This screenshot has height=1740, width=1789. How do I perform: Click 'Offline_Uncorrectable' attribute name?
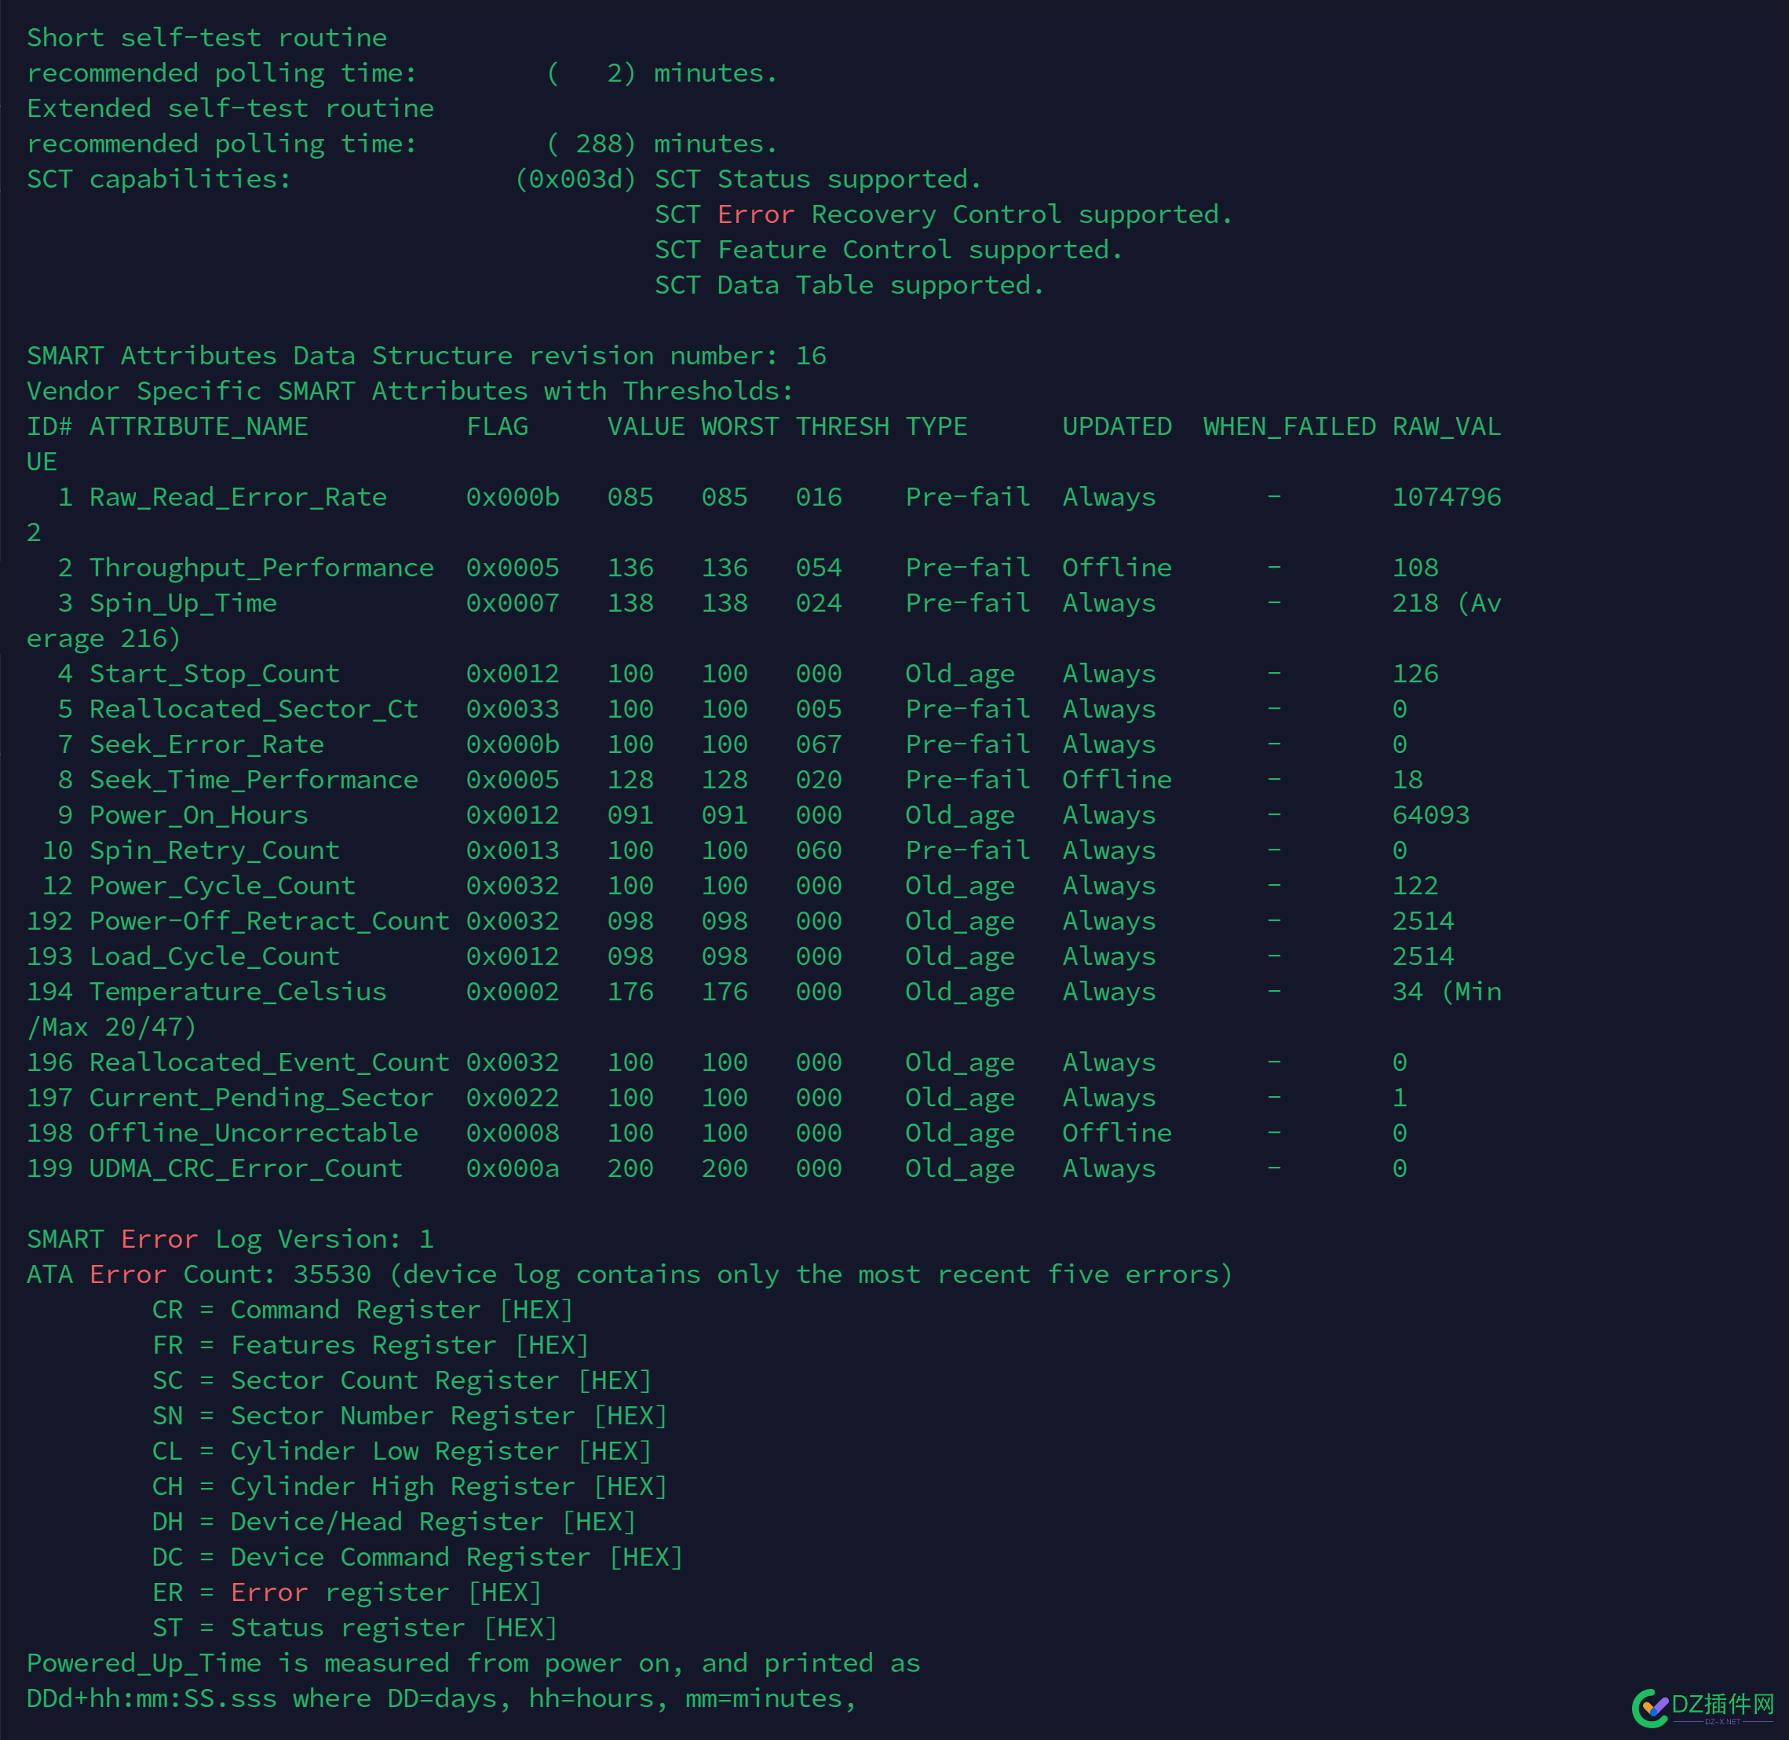click(253, 1133)
